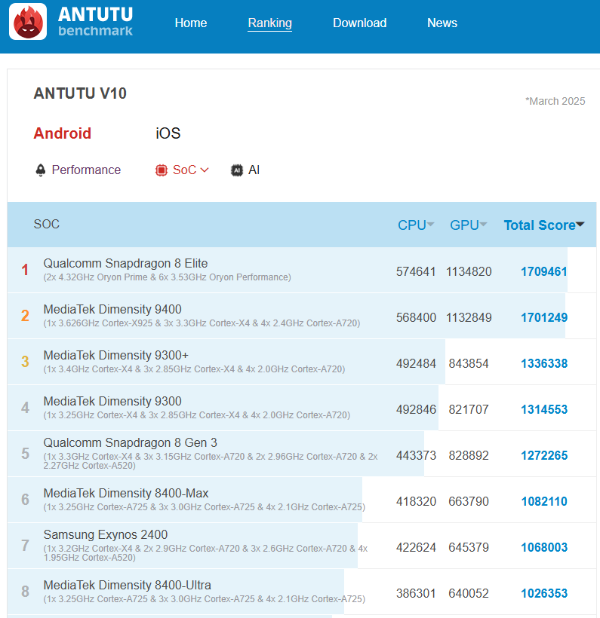The height and width of the screenshot is (618, 600).
Task: Click total score 1272265
Action: pos(544,456)
